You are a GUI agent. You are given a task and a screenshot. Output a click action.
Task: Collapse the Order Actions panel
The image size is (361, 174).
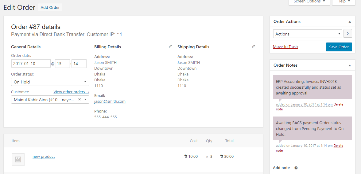(x=350, y=22)
